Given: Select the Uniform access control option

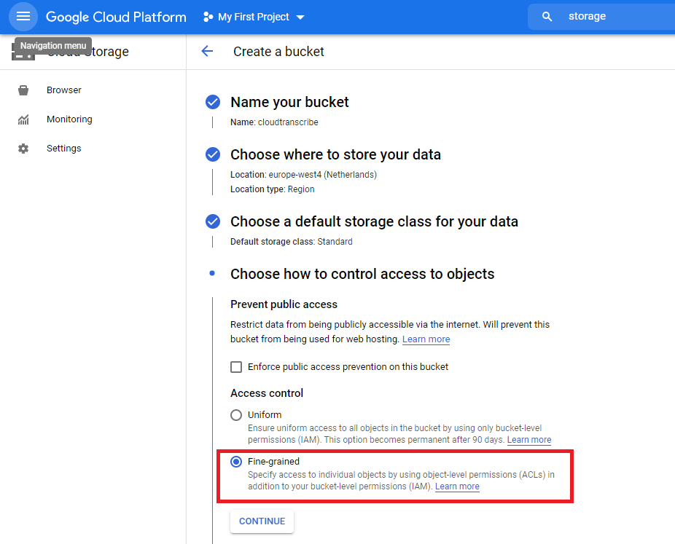Looking at the screenshot, I should [236, 415].
